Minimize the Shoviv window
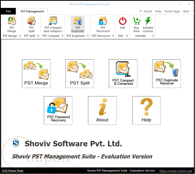Viewport: 195px width, 174px height. 180,4
